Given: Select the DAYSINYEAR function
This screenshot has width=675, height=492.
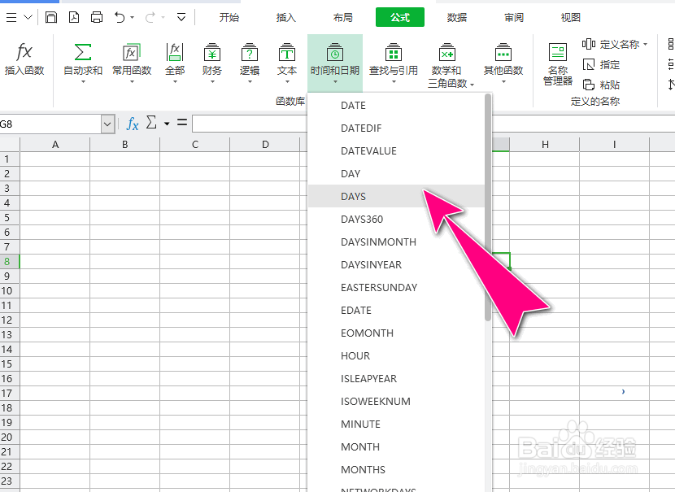Looking at the screenshot, I should point(396,265).
